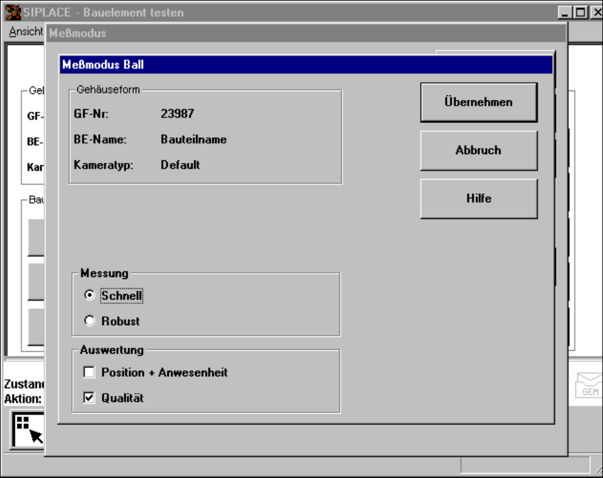603x478 pixels.
Task: Click the Meßmodus Ball title bar
Action: point(306,64)
